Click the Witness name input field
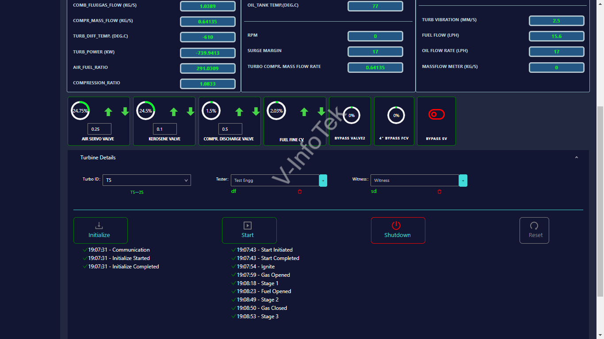The width and height of the screenshot is (604, 339). pyautogui.click(x=415, y=180)
